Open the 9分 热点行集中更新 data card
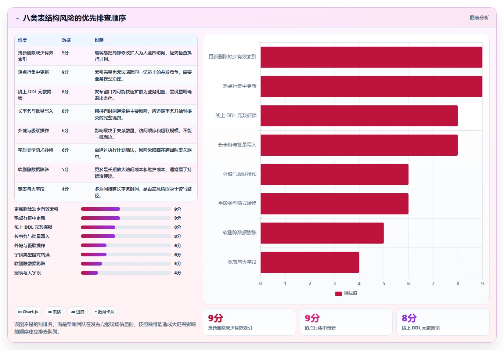The image size is (504, 350). coord(346,322)
